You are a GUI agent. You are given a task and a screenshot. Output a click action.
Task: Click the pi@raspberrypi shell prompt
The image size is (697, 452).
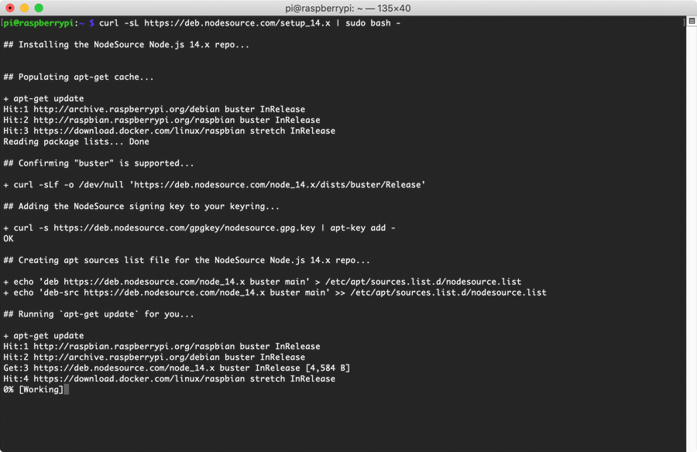43,23
